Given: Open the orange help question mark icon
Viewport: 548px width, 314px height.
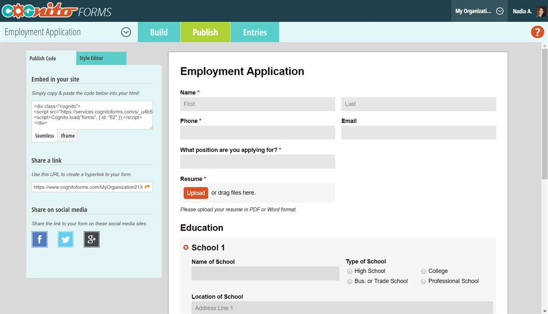Looking at the screenshot, I should [x=537, y=32].
